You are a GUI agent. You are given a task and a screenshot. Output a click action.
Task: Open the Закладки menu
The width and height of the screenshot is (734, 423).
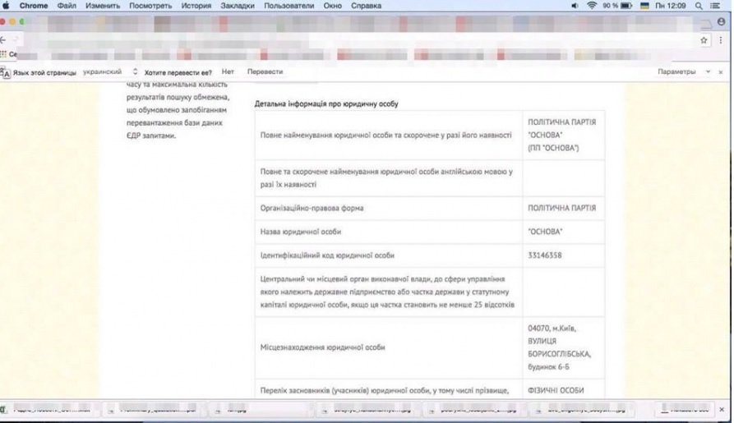point(238,6)
